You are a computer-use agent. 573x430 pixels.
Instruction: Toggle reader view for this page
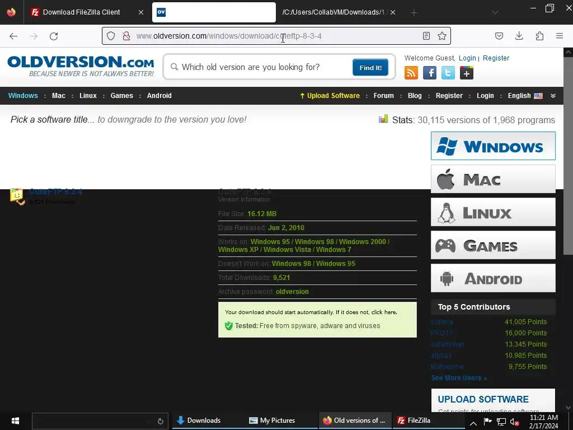[x=426, y=36]
